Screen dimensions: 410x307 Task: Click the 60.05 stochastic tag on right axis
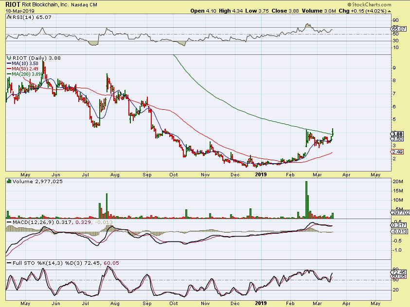[x=399, y=276]
